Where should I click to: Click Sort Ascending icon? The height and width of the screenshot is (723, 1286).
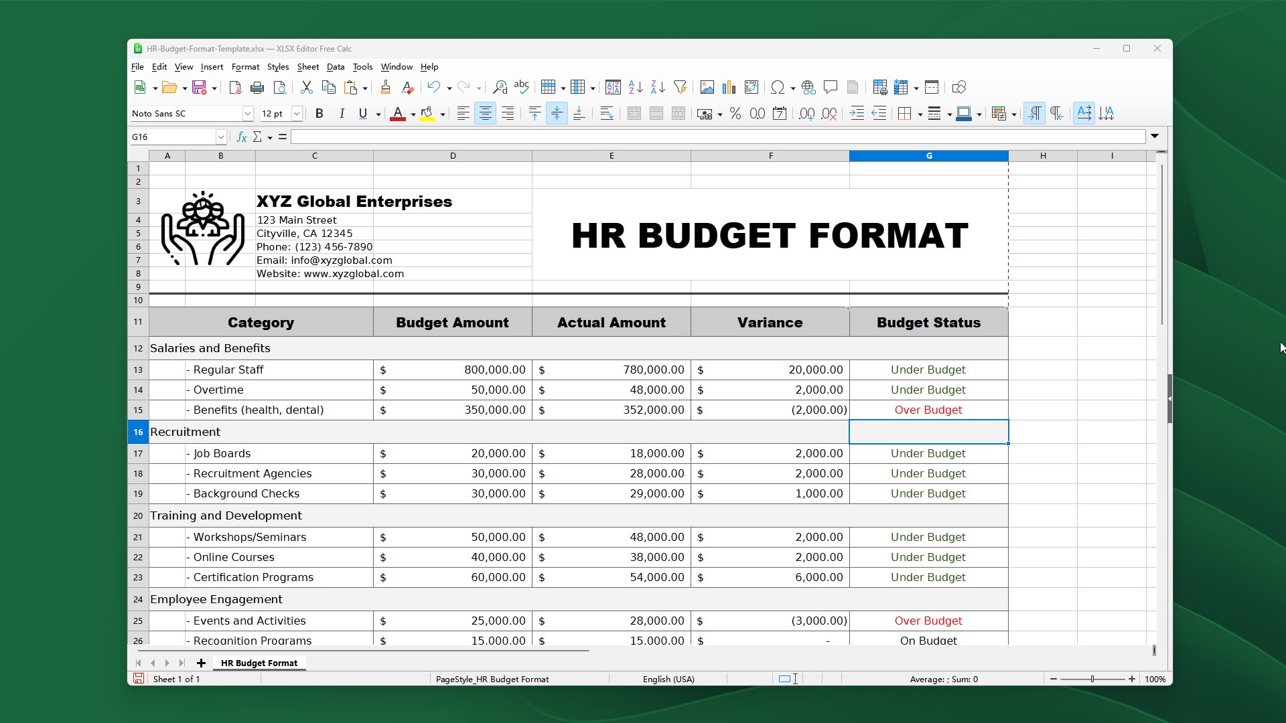click(x=636, y=88)
